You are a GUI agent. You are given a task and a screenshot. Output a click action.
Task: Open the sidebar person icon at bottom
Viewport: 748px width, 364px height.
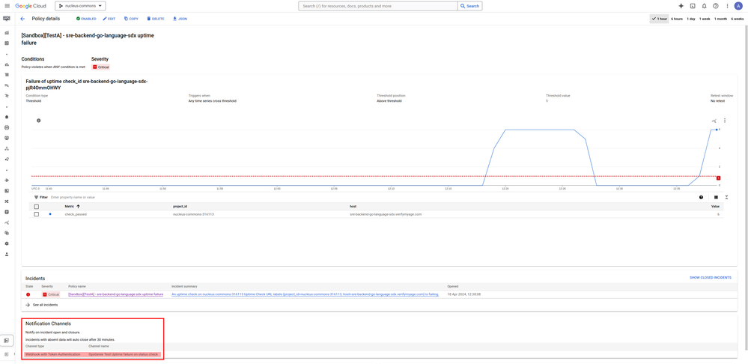(x=7, y=254)
